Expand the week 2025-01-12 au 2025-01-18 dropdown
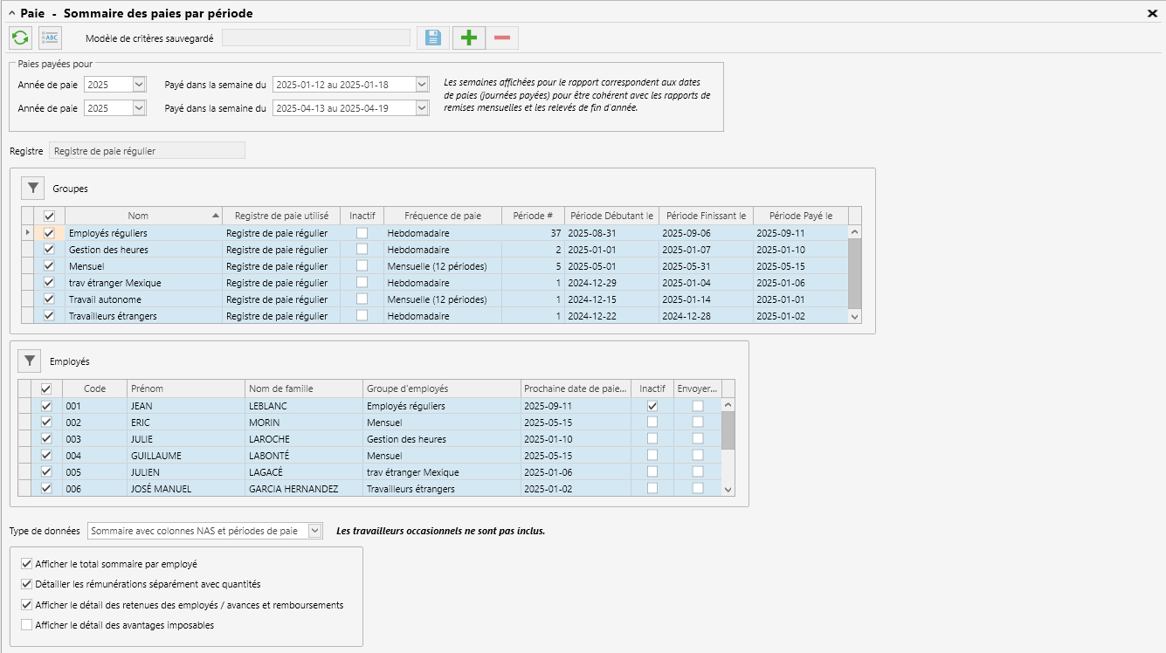1166x653 pixels. 423,85
